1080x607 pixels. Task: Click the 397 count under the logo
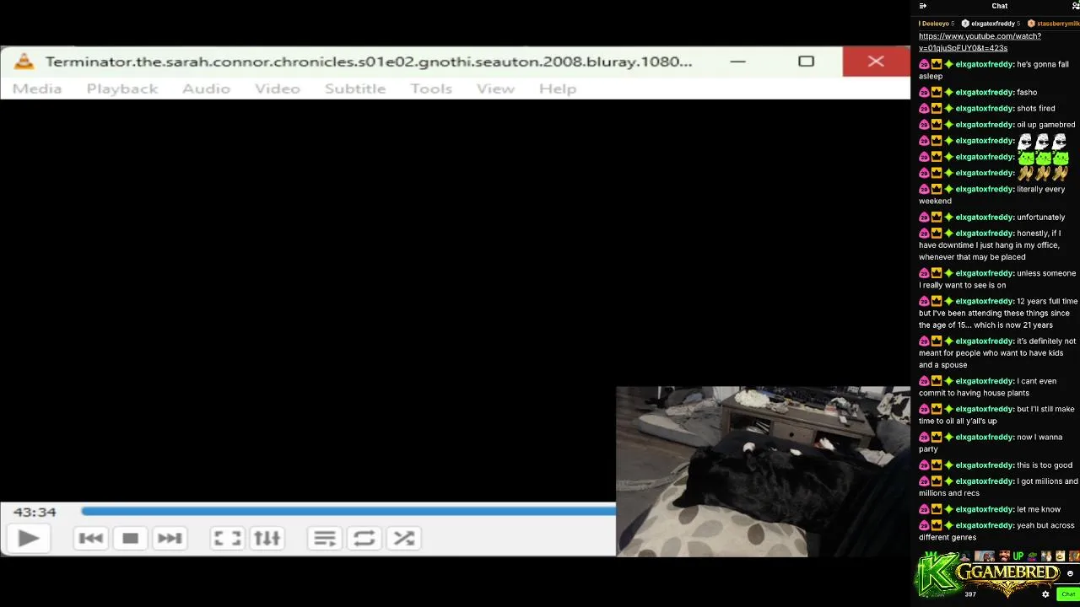coord(970,594)
